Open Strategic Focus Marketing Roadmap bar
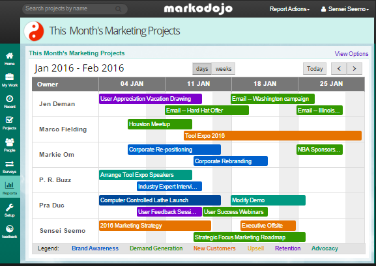The width and height of the screenshot is (376, 266). point(250,237)
